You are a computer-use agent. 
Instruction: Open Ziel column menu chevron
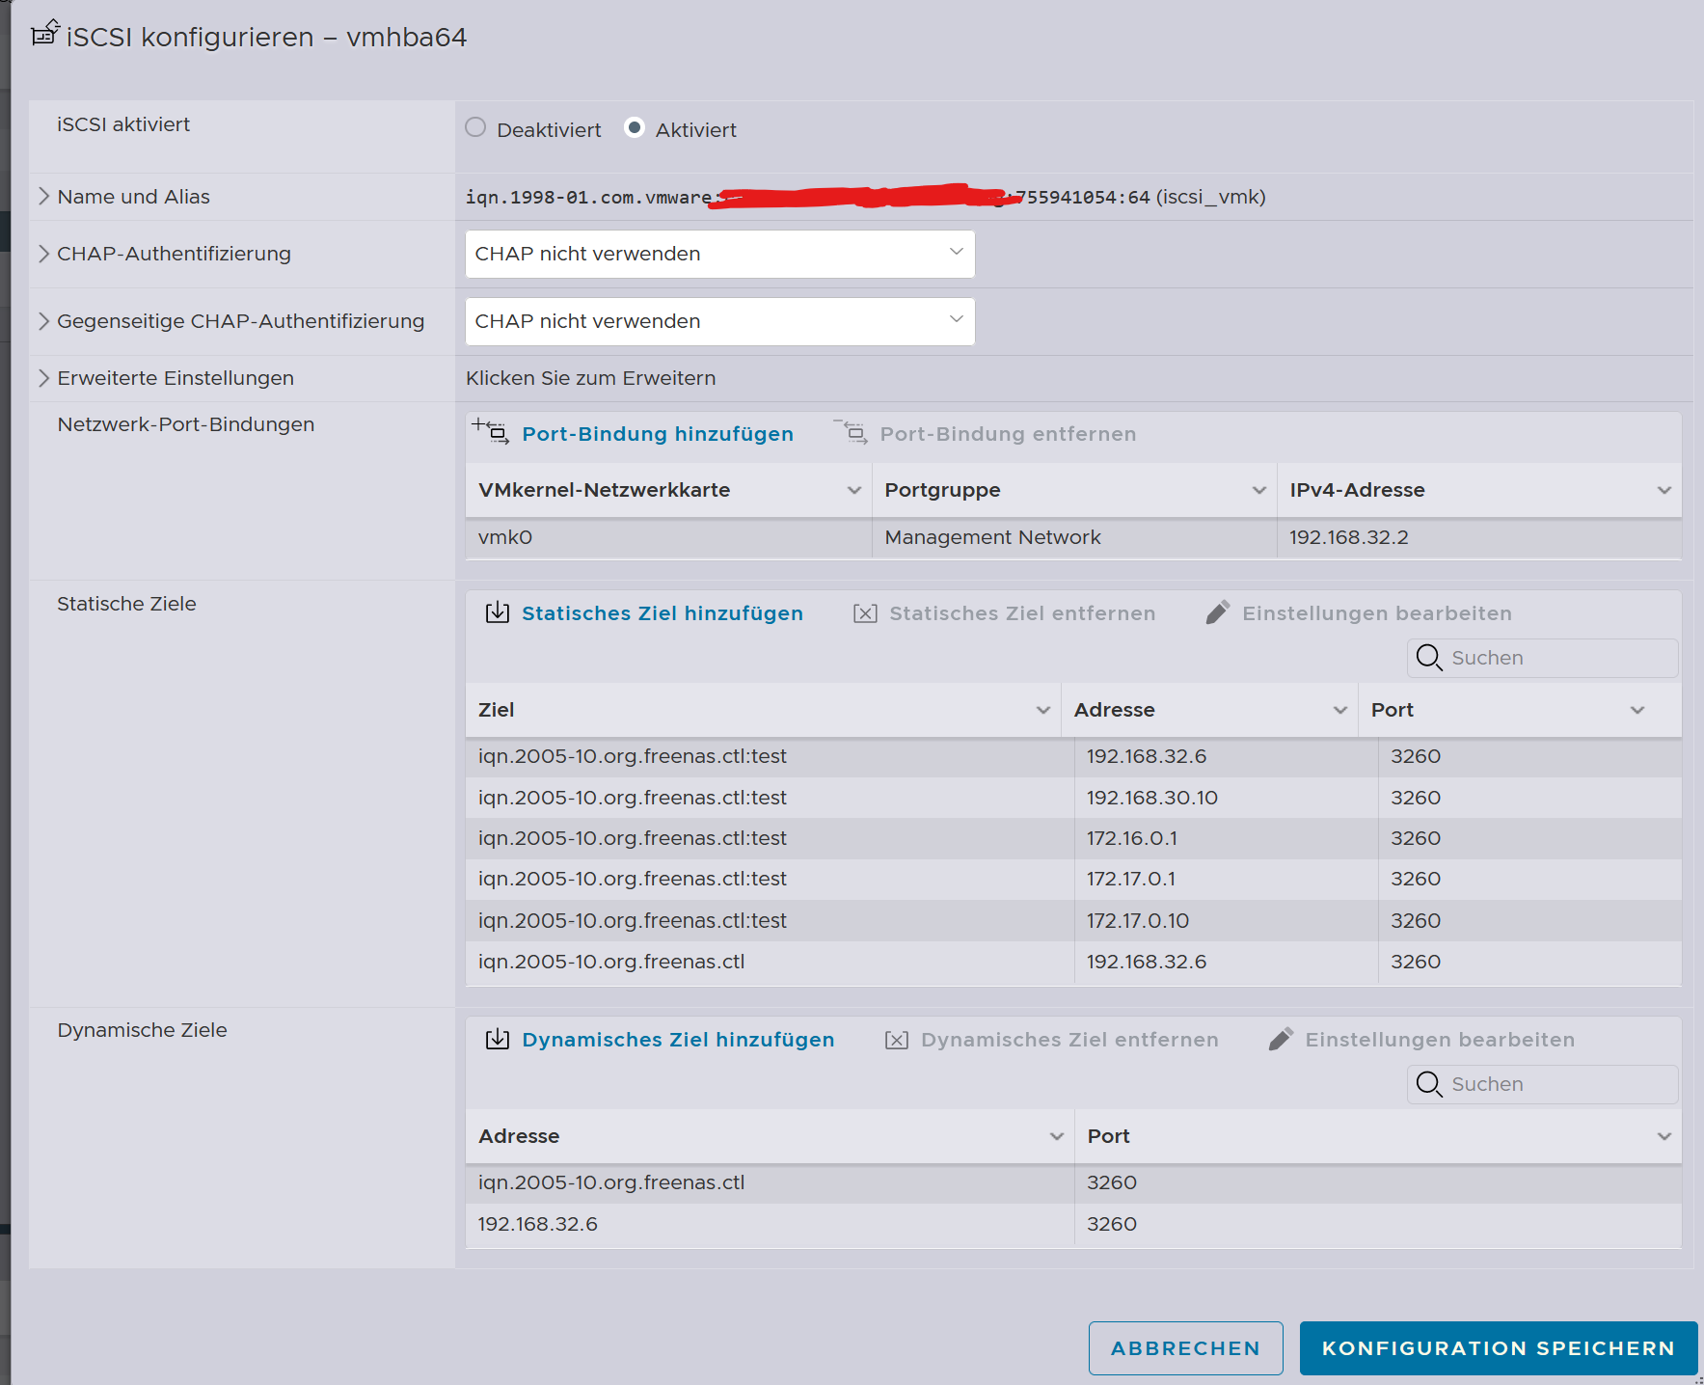click(1043, 710)
